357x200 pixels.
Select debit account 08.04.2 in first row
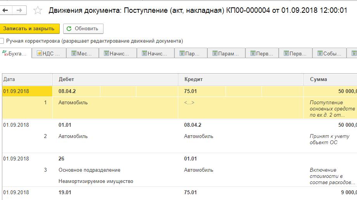coord(67,91)
